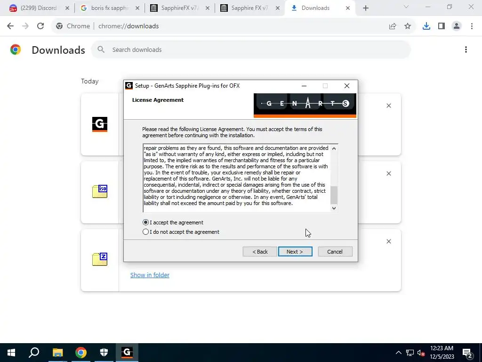Image resolution: width=482 pixels, height=362 pixels.
Task: Bookmark this page with the star icon
Action: pyautogui.click(x=408, y=26)
